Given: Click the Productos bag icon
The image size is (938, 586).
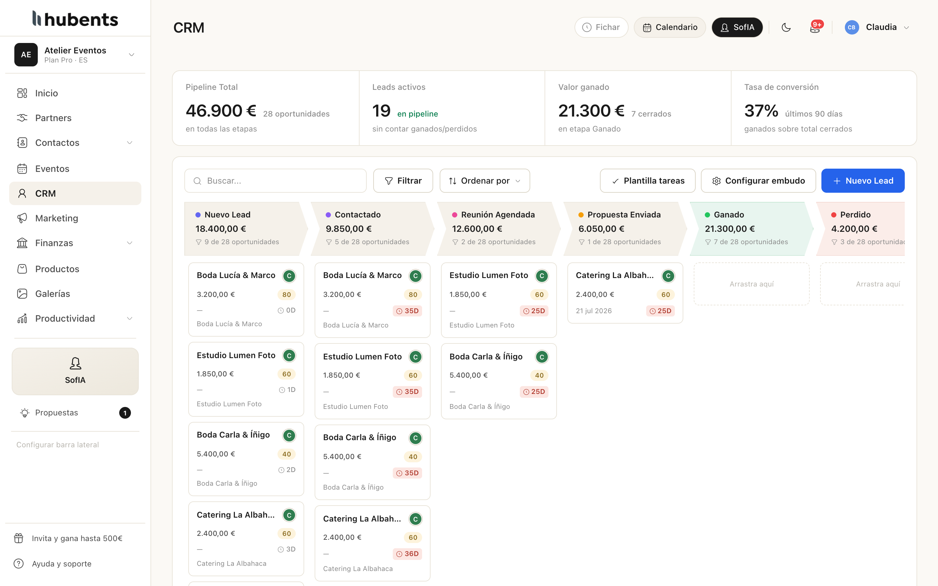Looking at the screenshot, I should [22, 269].
